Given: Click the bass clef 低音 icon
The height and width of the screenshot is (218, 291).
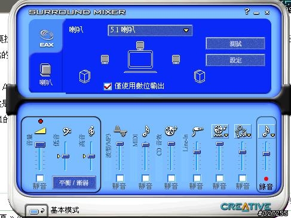Looking at the screenshot, I should [x=67, y=131].
